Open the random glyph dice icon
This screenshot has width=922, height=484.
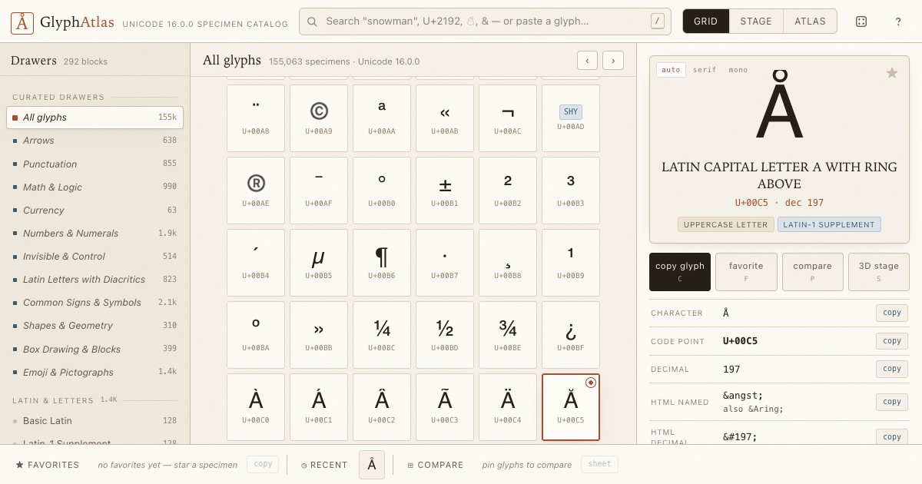coord(861,22)
